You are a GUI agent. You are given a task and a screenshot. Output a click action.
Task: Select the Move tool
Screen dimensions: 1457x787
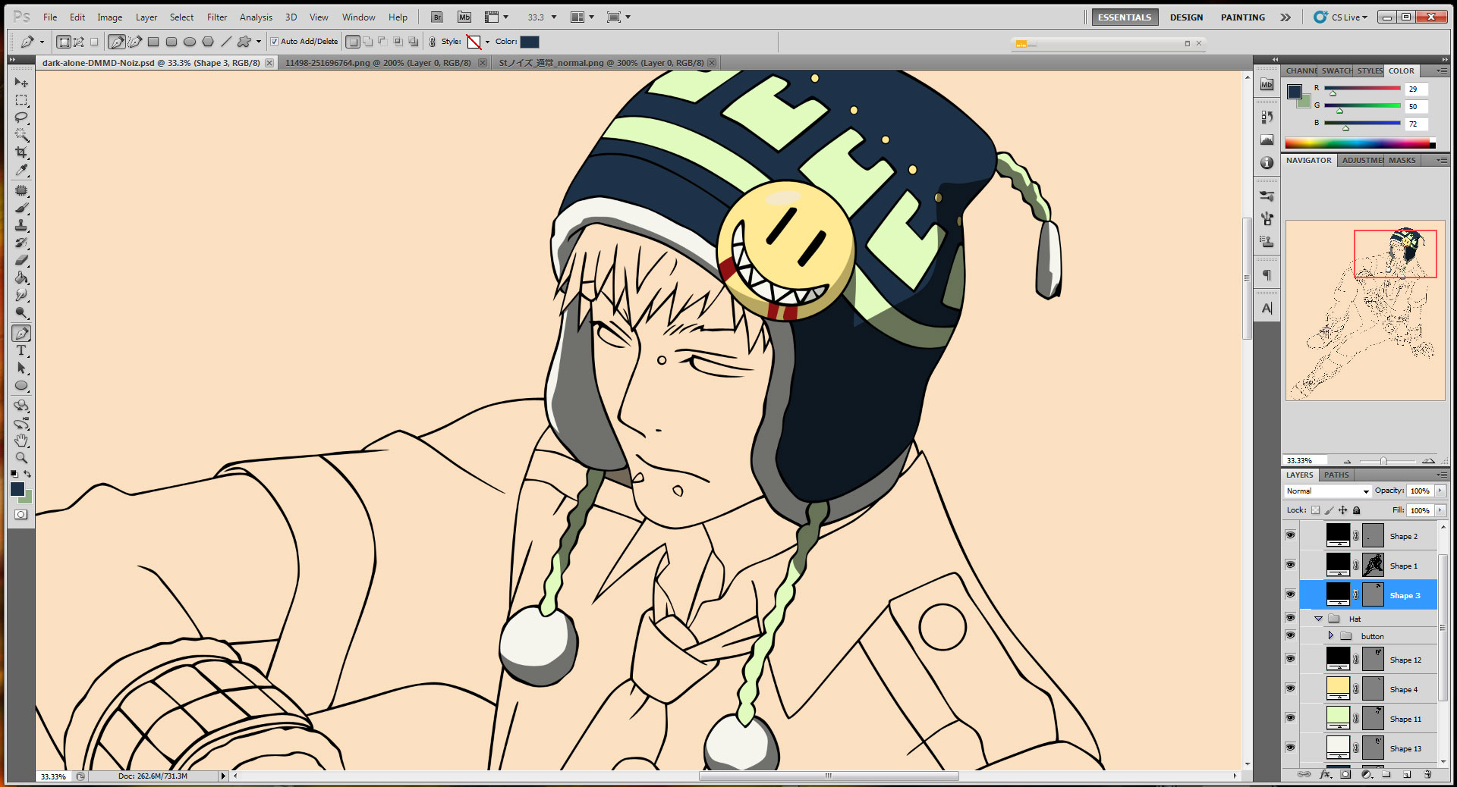[x=21, y=82]
